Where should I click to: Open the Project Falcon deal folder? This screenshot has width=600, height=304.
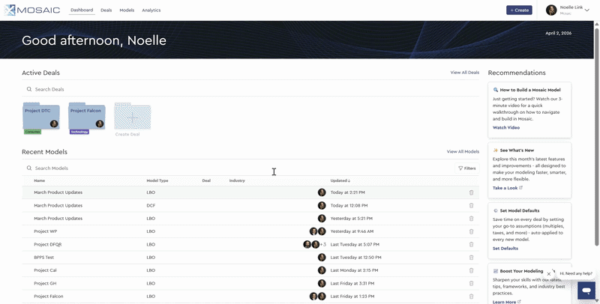87,118
